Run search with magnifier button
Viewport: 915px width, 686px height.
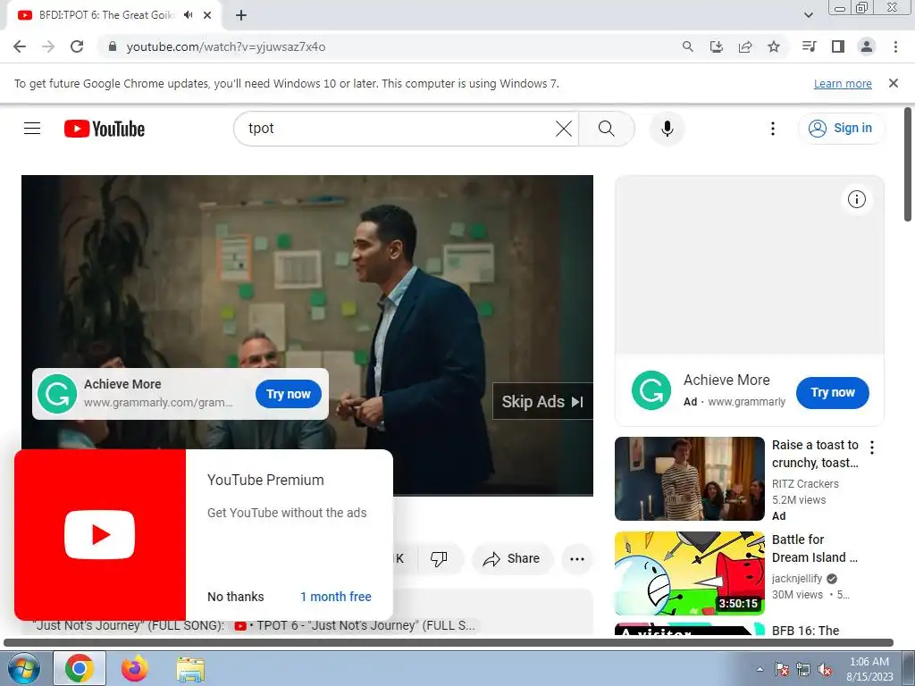coord(607,129)
